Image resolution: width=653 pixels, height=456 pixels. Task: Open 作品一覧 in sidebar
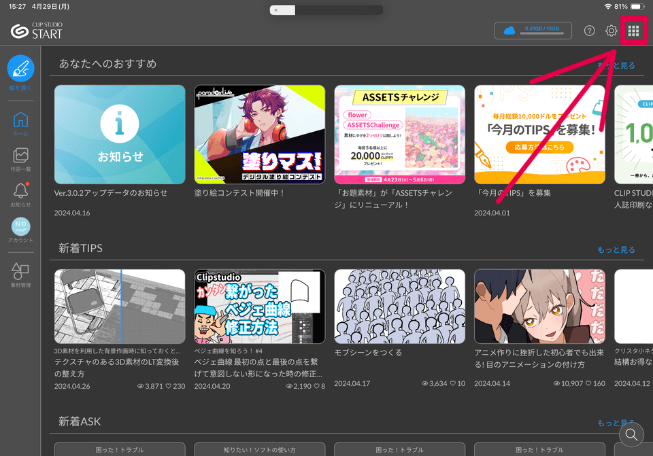pyautogui.click(x=20, y=159)
